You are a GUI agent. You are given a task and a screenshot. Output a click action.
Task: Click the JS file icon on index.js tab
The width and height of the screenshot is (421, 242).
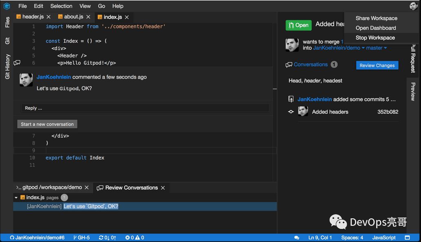[x=100, y=17]
